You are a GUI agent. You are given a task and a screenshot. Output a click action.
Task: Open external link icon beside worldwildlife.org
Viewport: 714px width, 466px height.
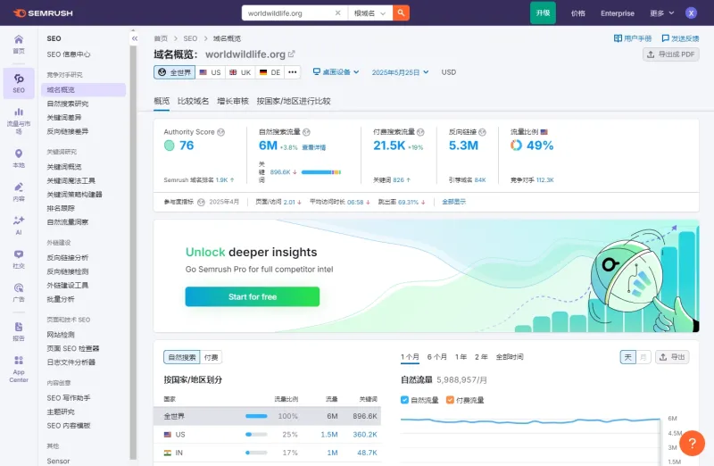pyautogui.click(x=292, y=54)
